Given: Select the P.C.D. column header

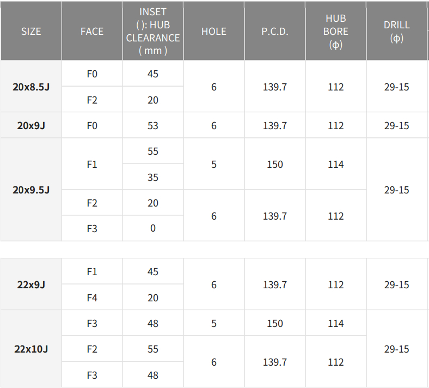Looking at the screenshot, I should 275,31.
